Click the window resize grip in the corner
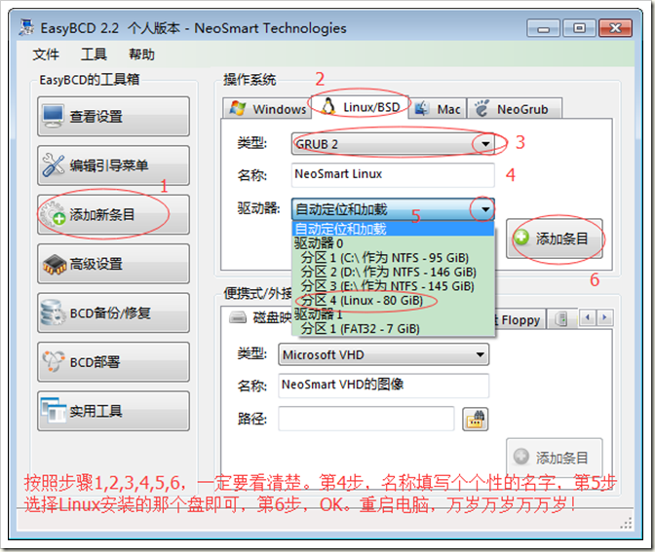Viewport: 655px width, 552px height. coord(627,524)
